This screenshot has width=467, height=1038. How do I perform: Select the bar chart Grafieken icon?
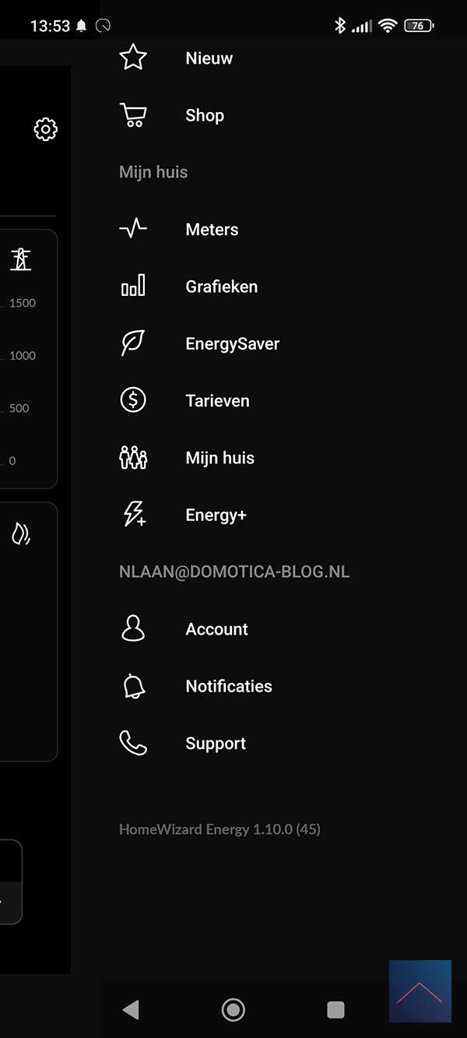click(x=133, y=286)
